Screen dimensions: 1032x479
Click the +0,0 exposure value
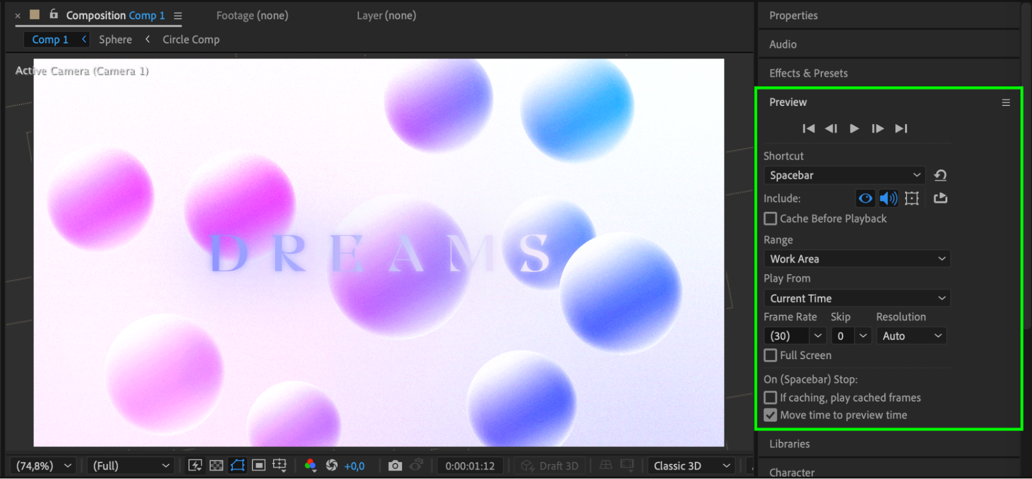(354, 466)
